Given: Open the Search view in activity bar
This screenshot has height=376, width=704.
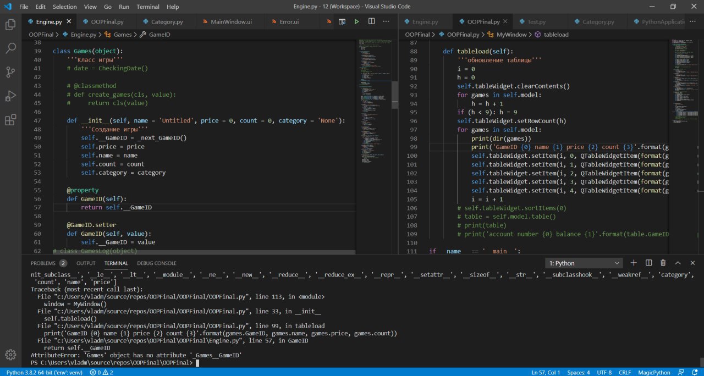Looking at the screenshot, I should [x=10, y=48].
